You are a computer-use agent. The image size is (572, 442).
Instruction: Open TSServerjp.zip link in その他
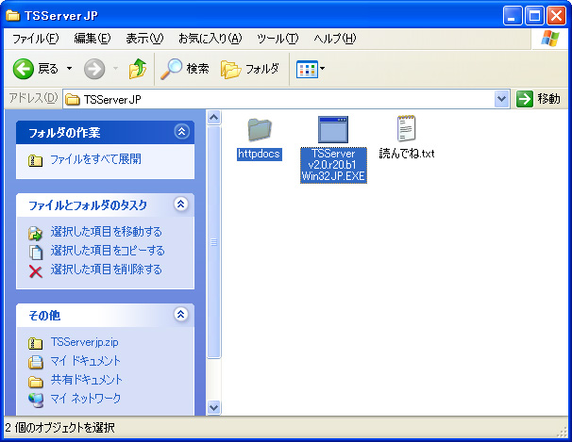(x=85, y=342)
